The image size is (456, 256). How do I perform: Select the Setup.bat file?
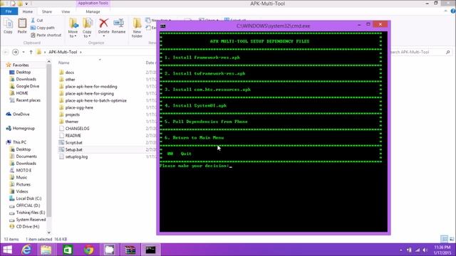pos(73,149)
